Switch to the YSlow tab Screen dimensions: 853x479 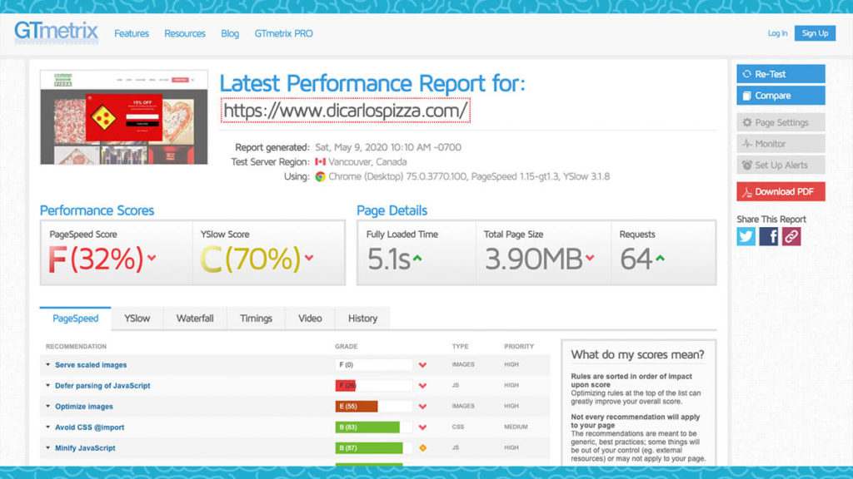point(137,319)
